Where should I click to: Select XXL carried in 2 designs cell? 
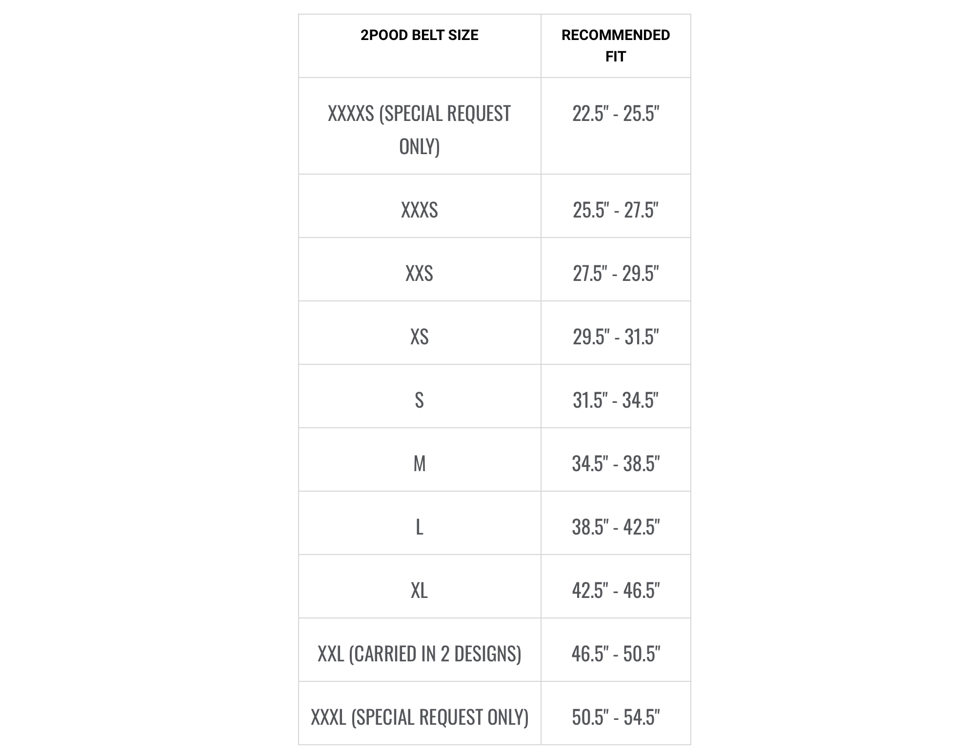(420, 650)
